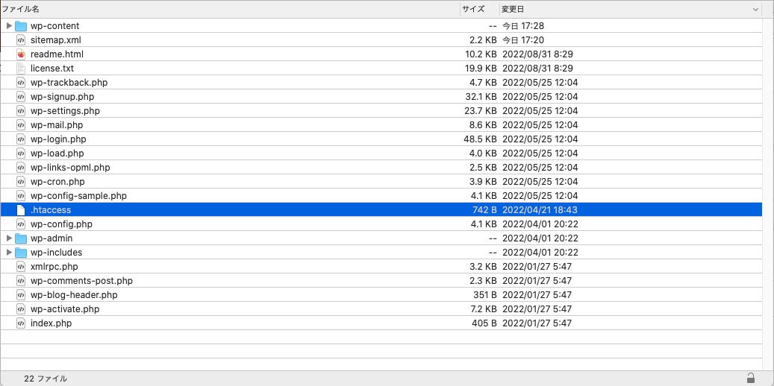Click the xmlrpc.php file icon

click(21, 267)
